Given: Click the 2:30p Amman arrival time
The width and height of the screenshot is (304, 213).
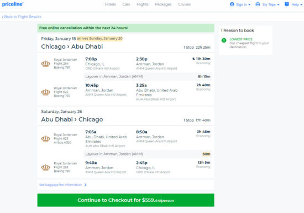Looking at the screenshot, I should 141,59.
